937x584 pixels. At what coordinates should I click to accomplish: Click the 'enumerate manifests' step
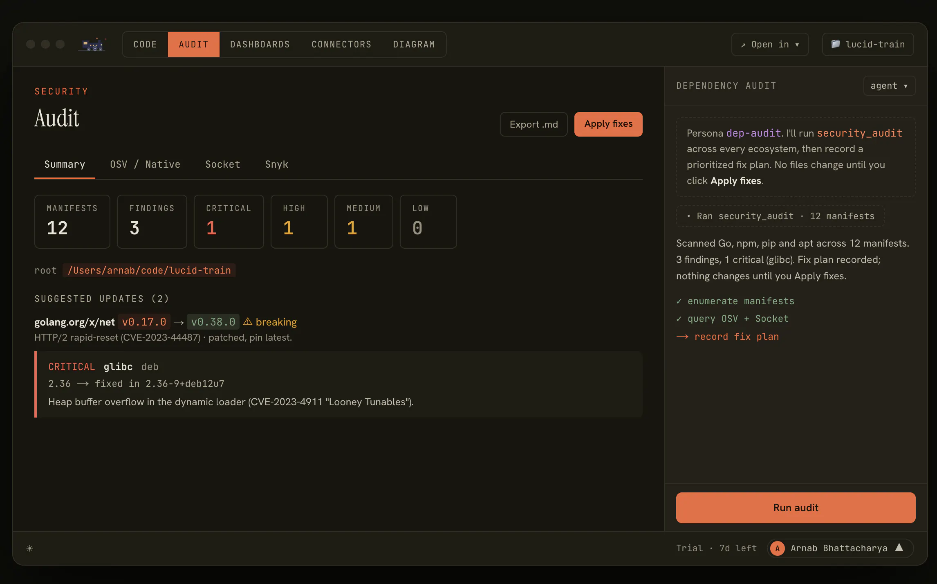pos(735,301)
